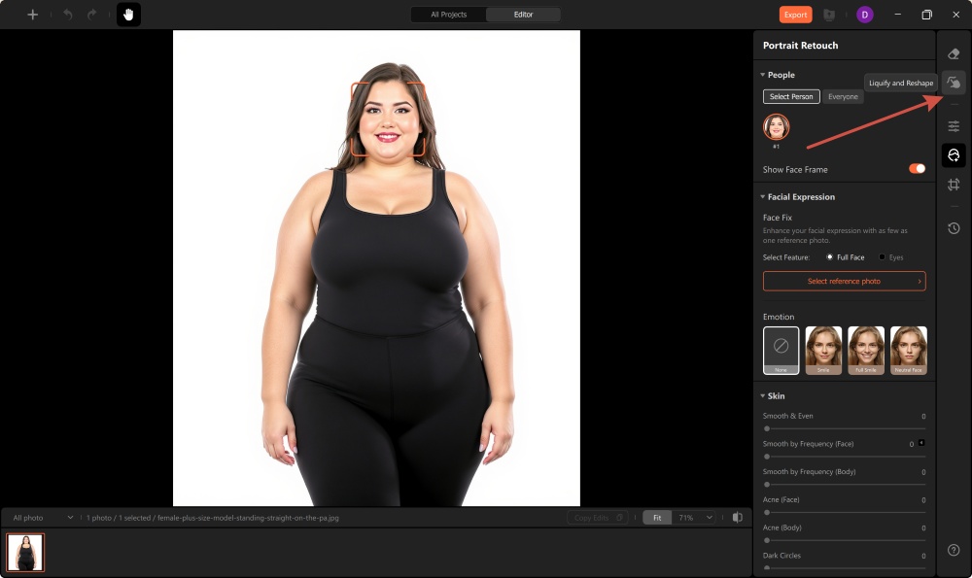Viewport: 972px width, 578px height.
Task: Collapse the People section
Action: pyautogui.click(x=762, y=75)
